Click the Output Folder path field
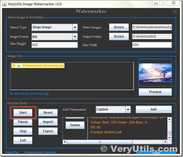Screen dimensions: 183x157 [152, 36]
